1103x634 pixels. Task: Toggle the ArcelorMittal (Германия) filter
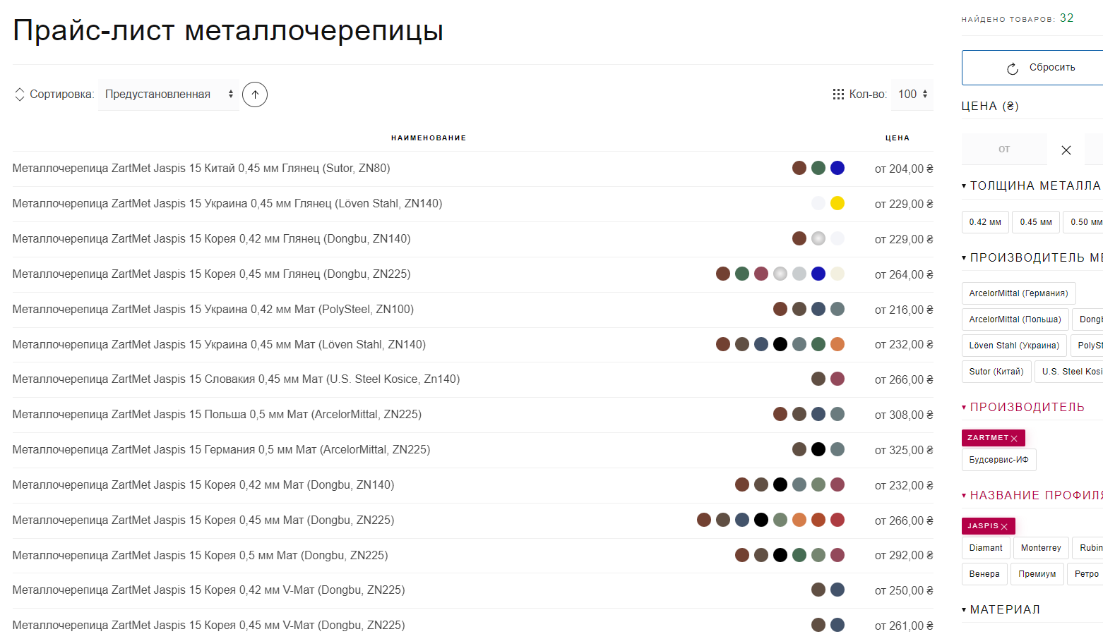[1018, 293]
